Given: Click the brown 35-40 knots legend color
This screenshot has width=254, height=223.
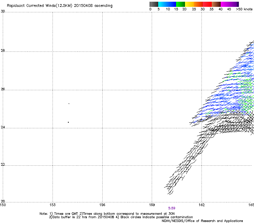Looking at the screenshot, I should (x=216, y=4).
